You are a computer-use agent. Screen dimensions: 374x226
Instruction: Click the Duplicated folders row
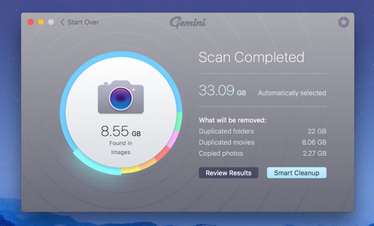[262, 131]
